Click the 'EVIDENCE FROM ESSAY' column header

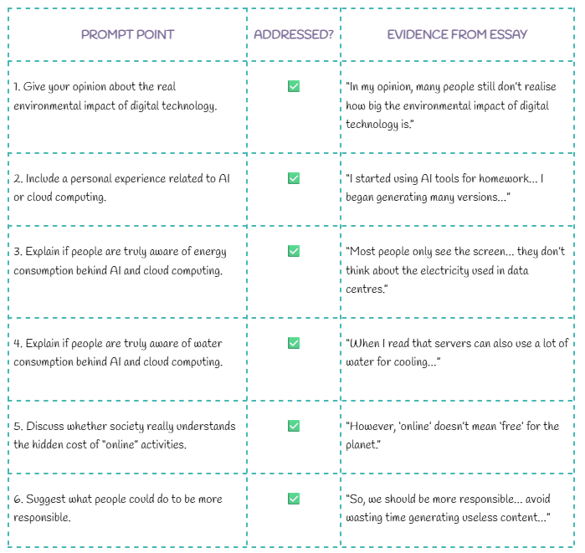click(x=457, y=35)
